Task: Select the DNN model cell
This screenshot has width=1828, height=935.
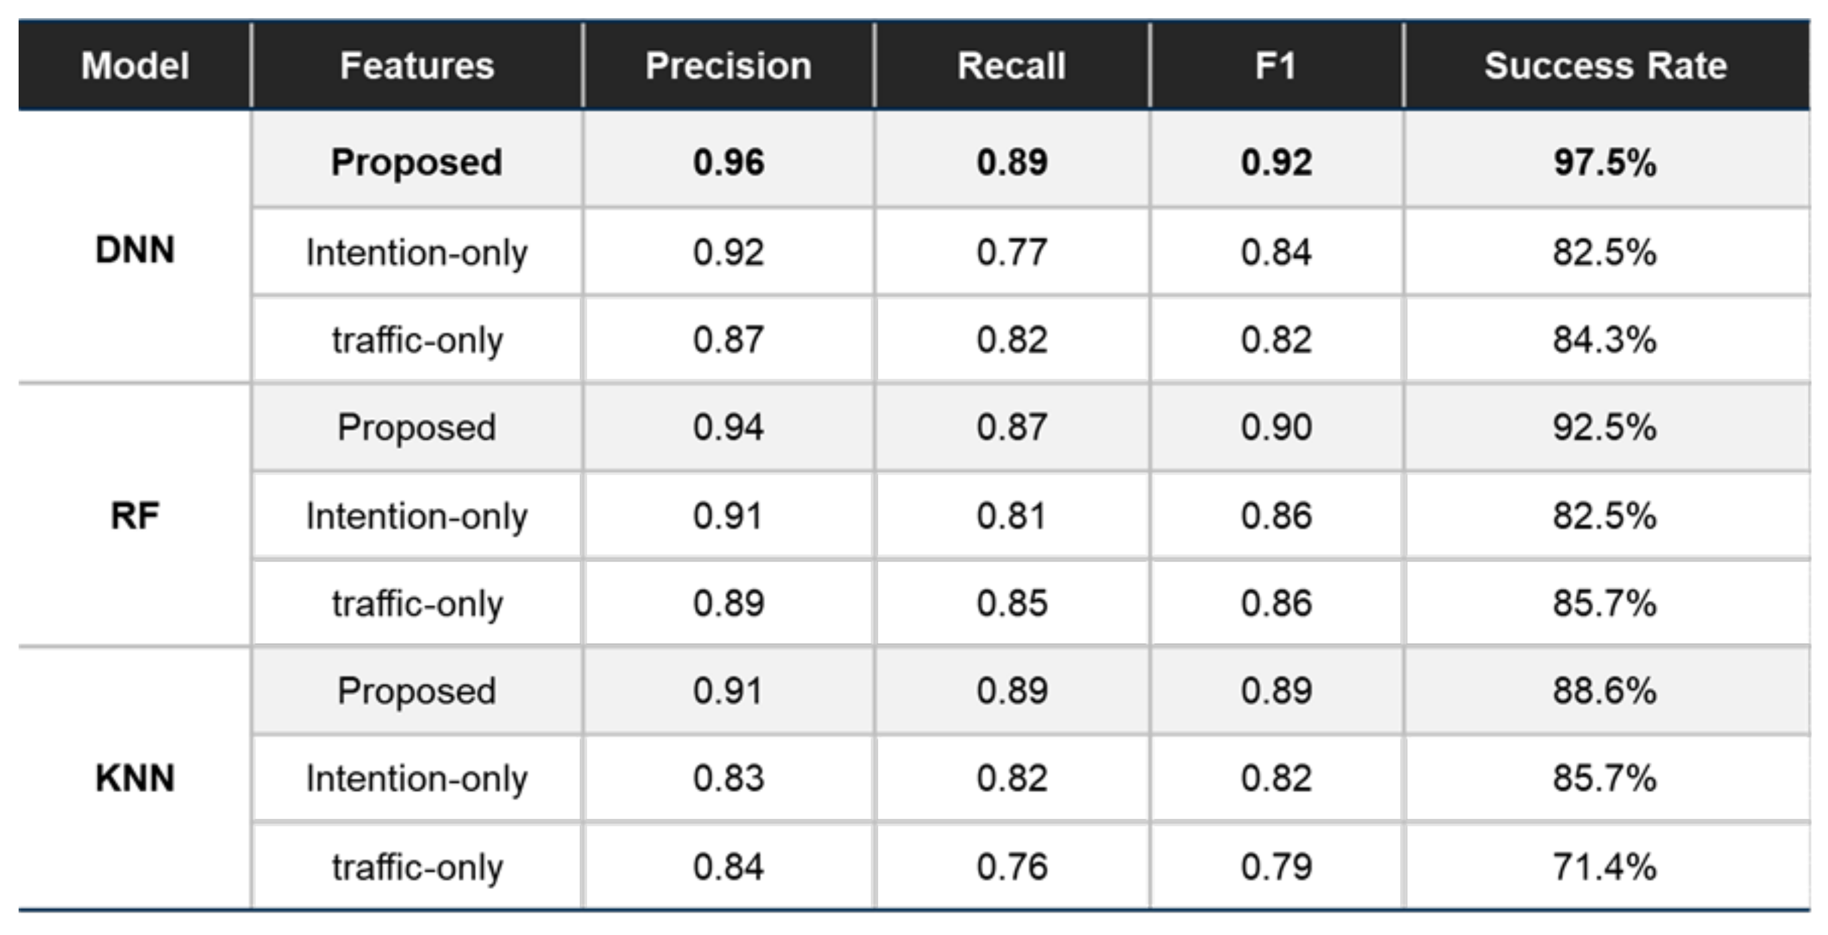Action: coord(135,250)
